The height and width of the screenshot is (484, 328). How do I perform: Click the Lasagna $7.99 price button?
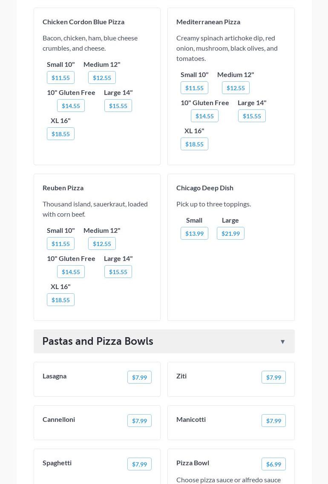[x=139, y=378]
